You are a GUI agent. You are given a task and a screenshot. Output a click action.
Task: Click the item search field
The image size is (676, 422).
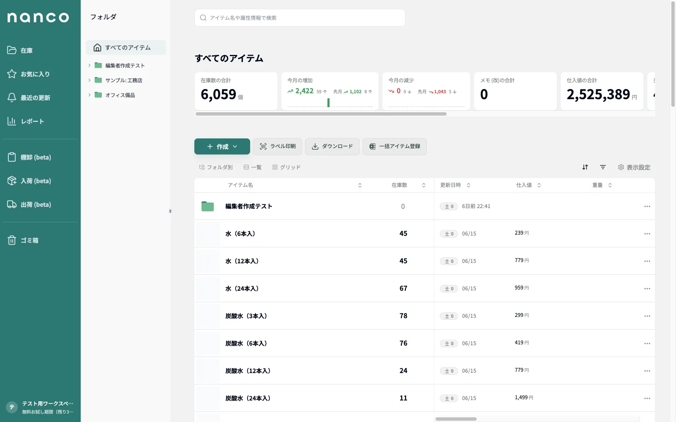tap(300, 18)
